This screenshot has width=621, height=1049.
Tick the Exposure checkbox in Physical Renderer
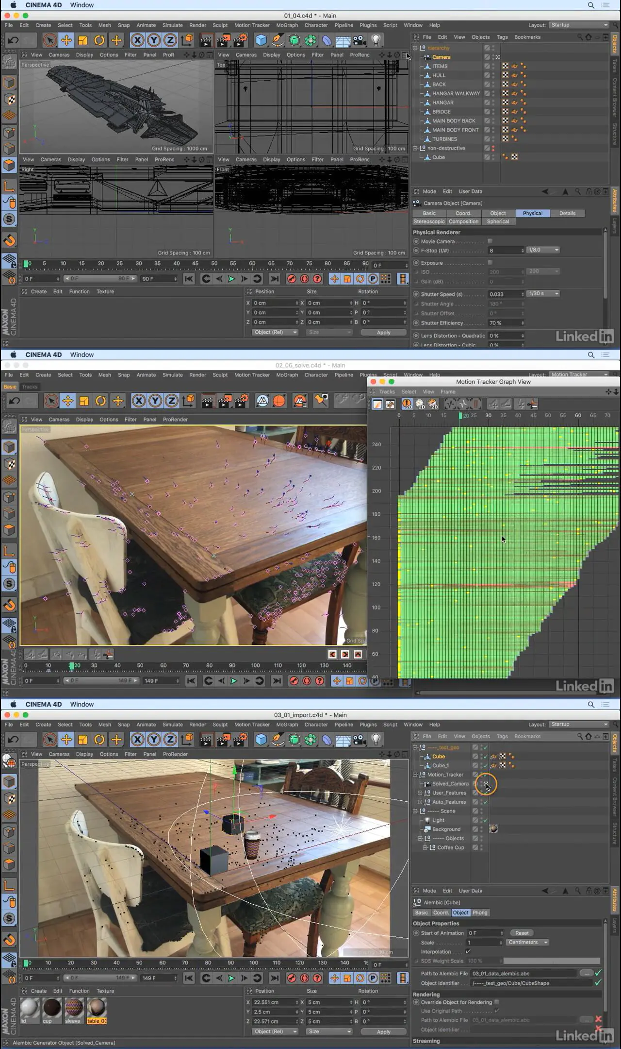pyautogui.click(x=490, y=263)
